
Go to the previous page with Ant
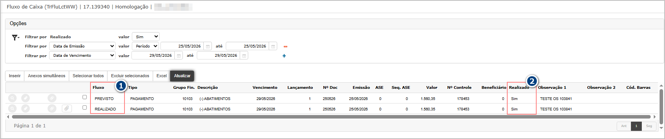pyautogui.click(x=624, y=126)
